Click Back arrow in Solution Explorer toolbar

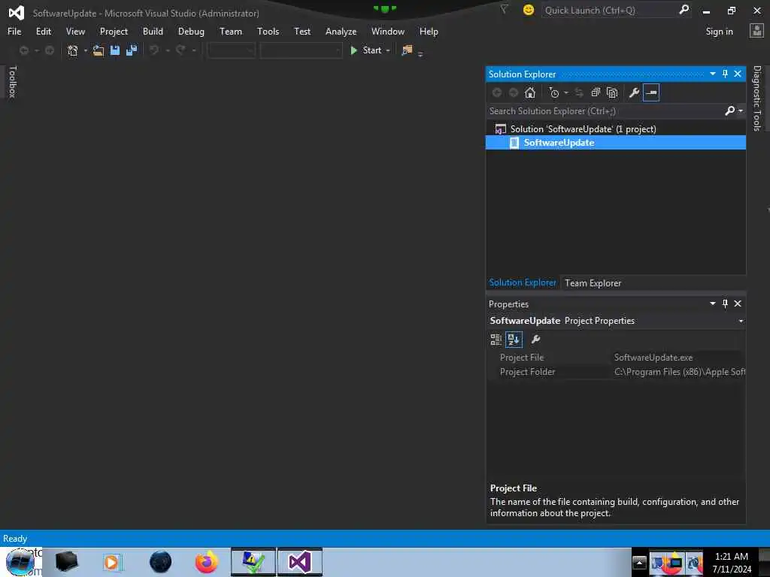[497, 92]
